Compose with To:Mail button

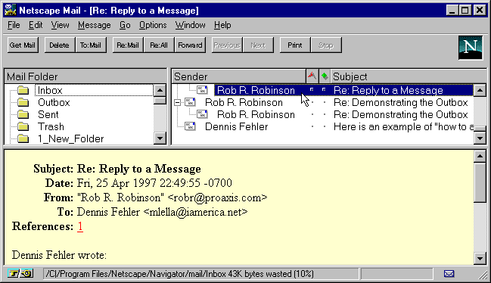tap(91, 45)
